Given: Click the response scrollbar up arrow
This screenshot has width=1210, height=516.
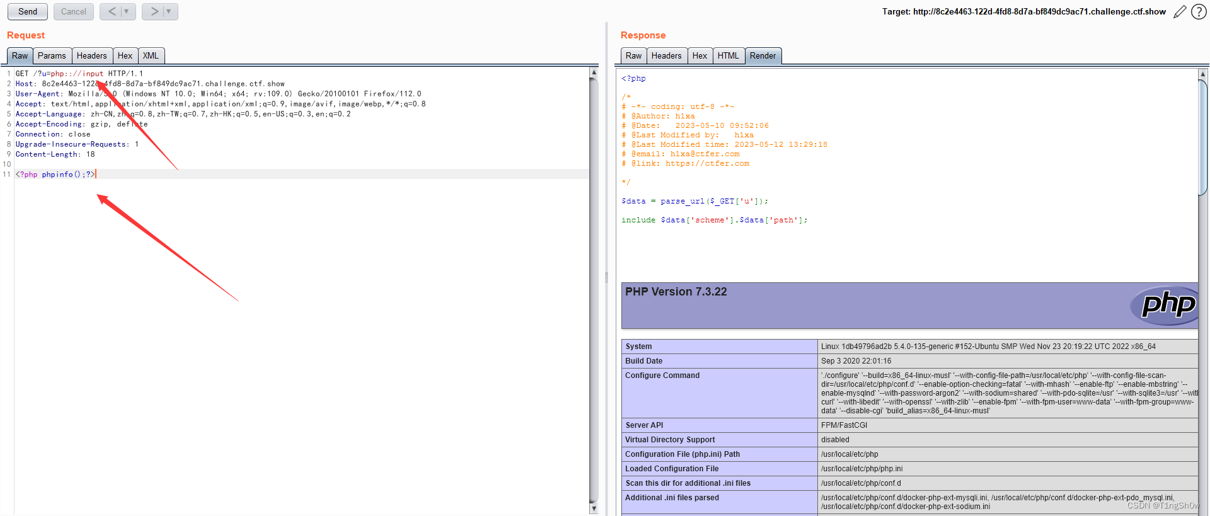Looking at the screenshot, I should pos(1203,74).
